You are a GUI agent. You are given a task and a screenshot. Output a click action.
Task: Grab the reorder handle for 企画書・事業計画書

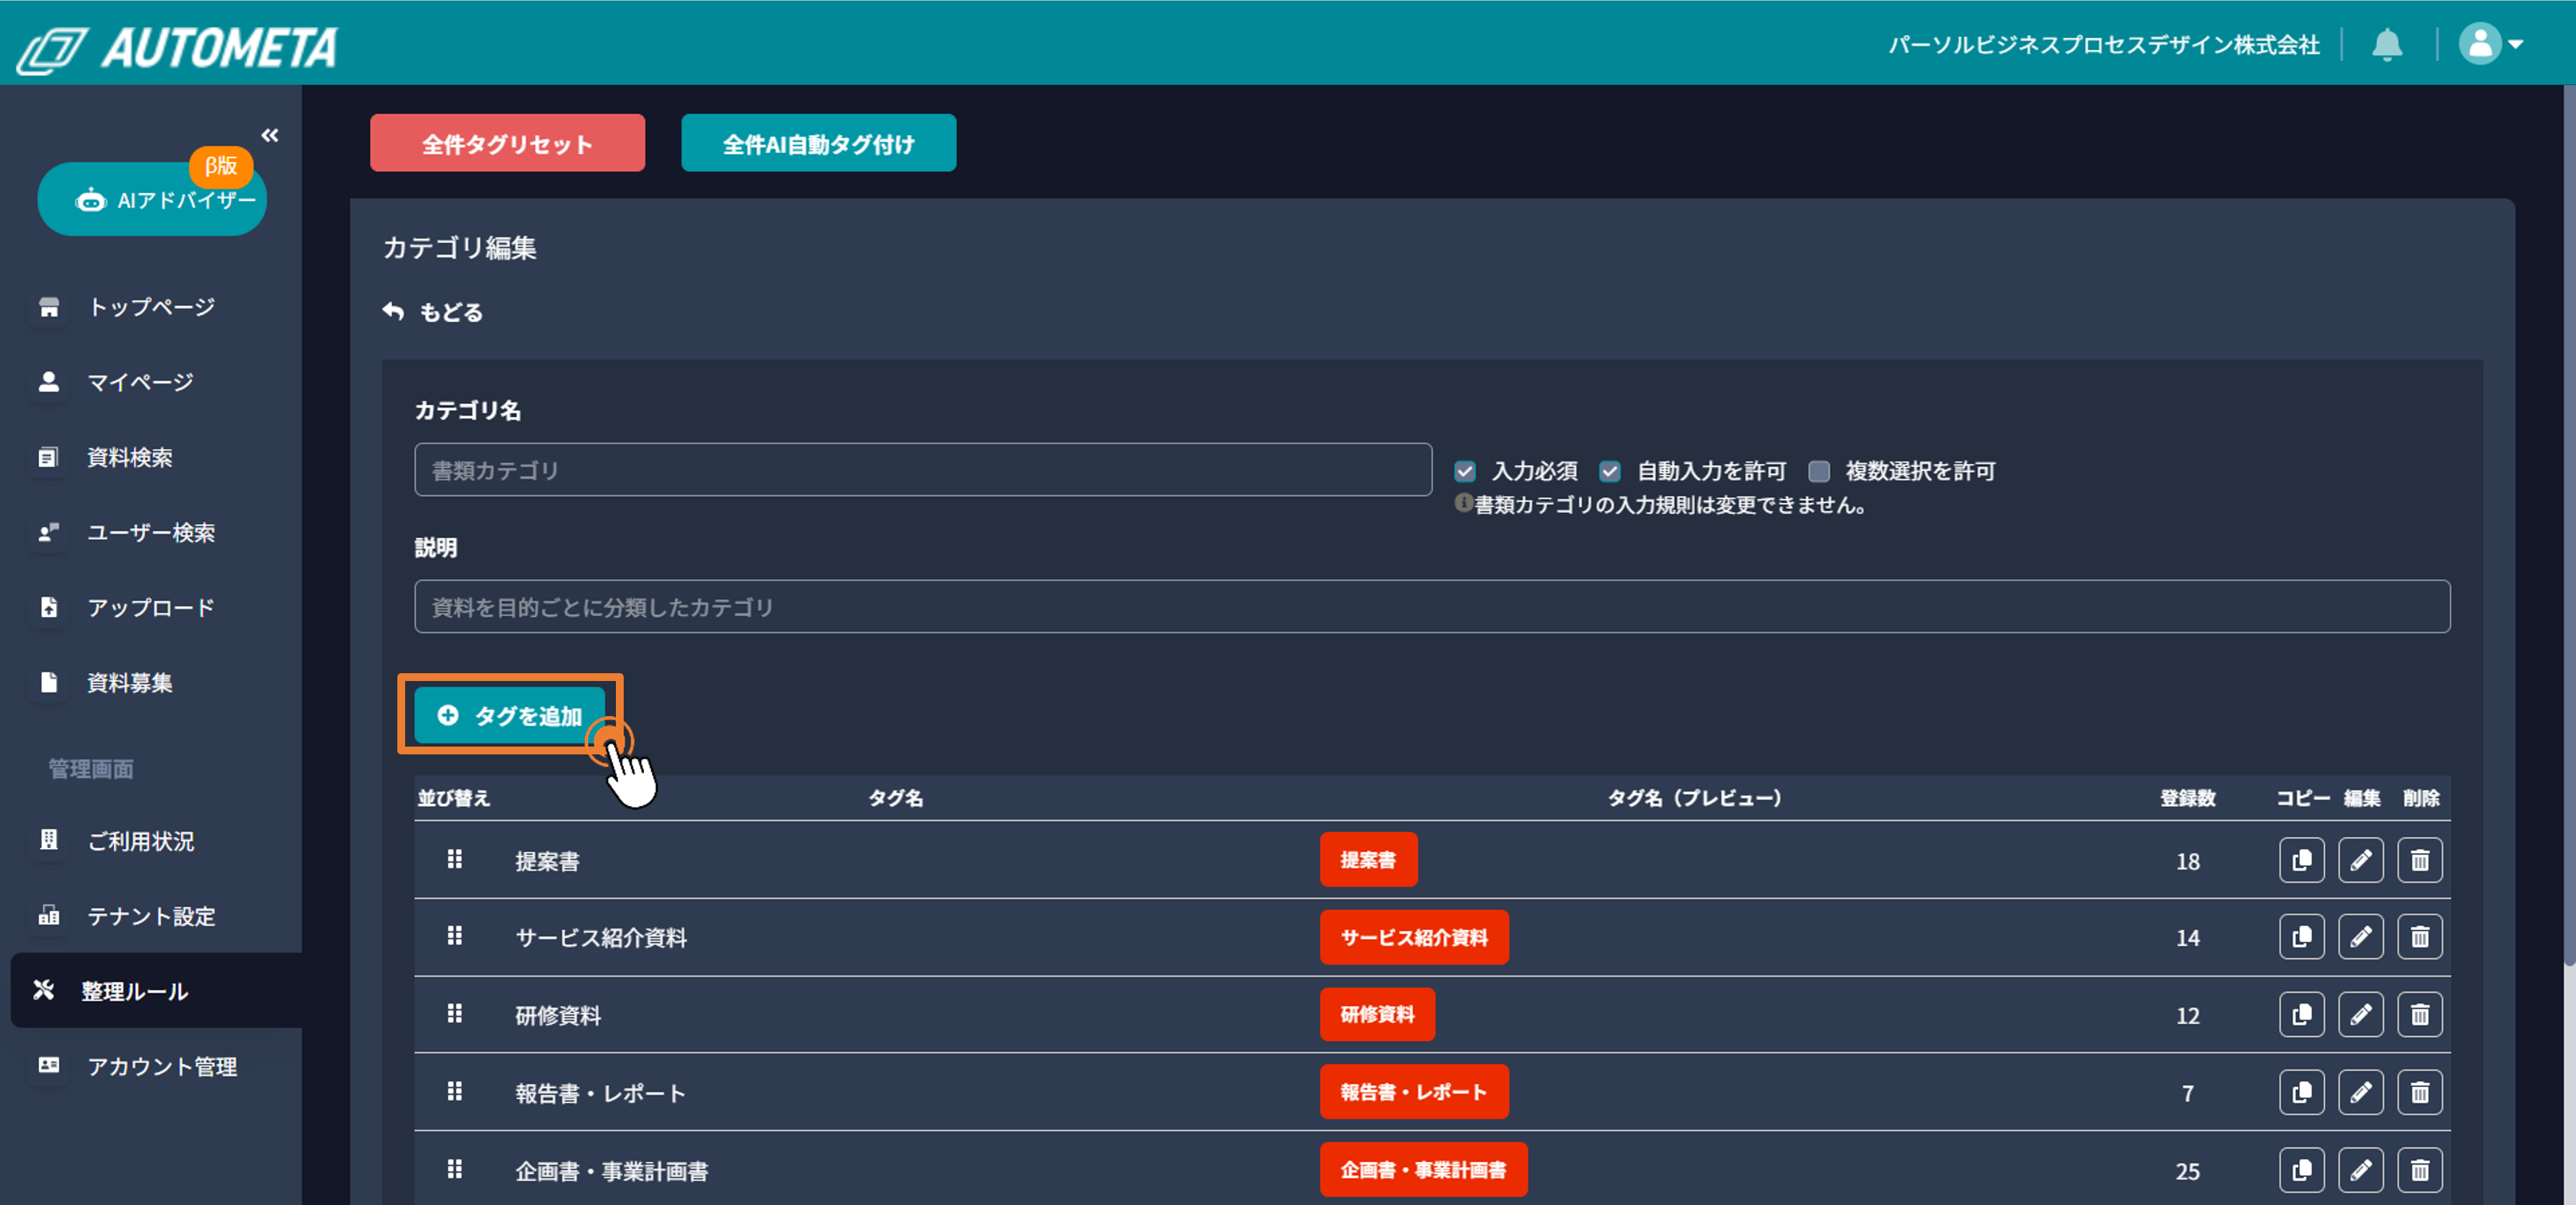tap(454, 1170)
